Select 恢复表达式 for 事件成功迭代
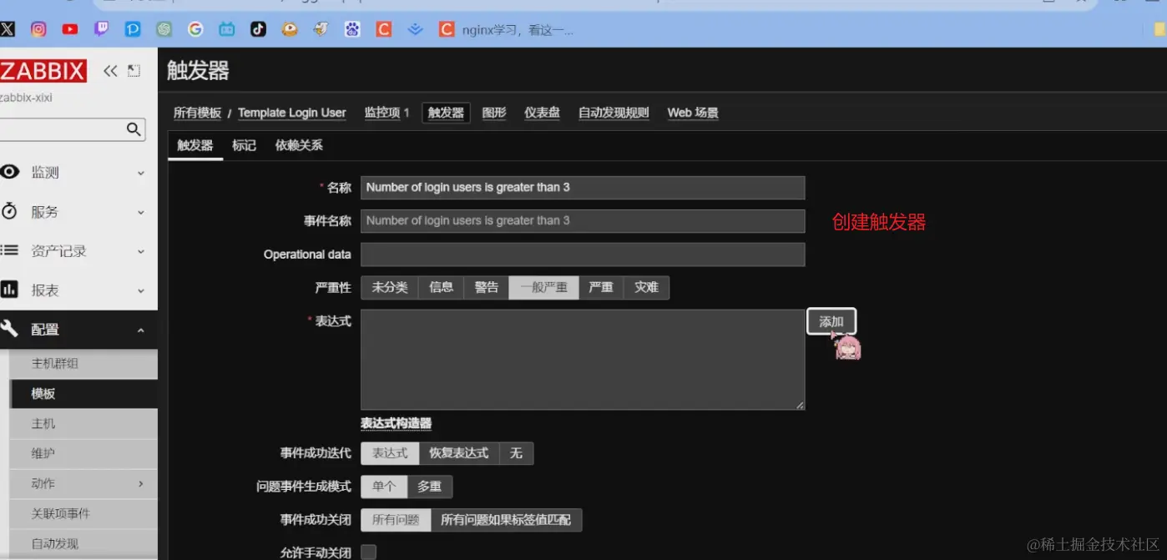Viewport: 1167px width, 560px height. (x=459, y=453)
